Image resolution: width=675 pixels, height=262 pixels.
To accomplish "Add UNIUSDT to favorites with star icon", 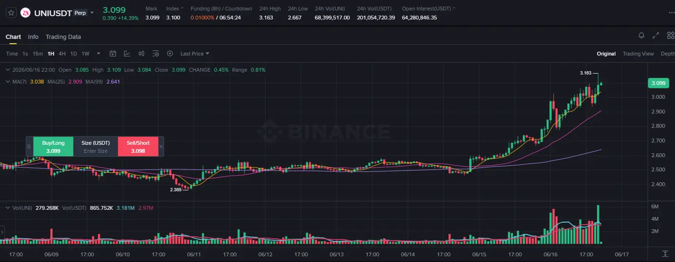I will 11,13.
